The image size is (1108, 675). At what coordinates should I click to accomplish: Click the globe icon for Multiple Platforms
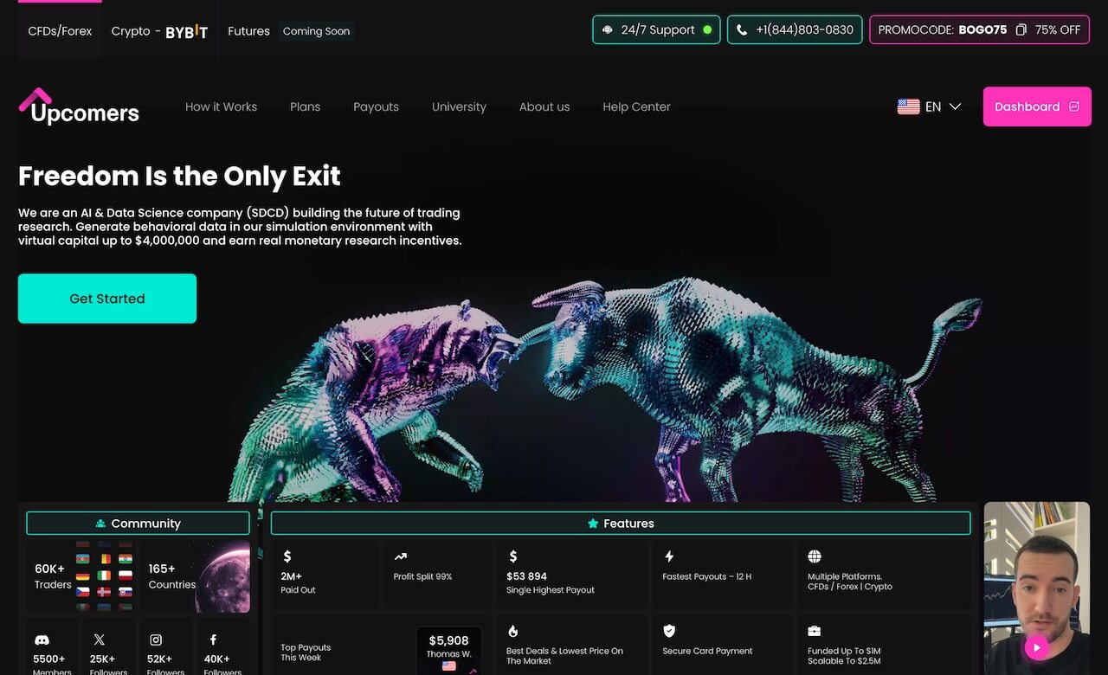814,556
